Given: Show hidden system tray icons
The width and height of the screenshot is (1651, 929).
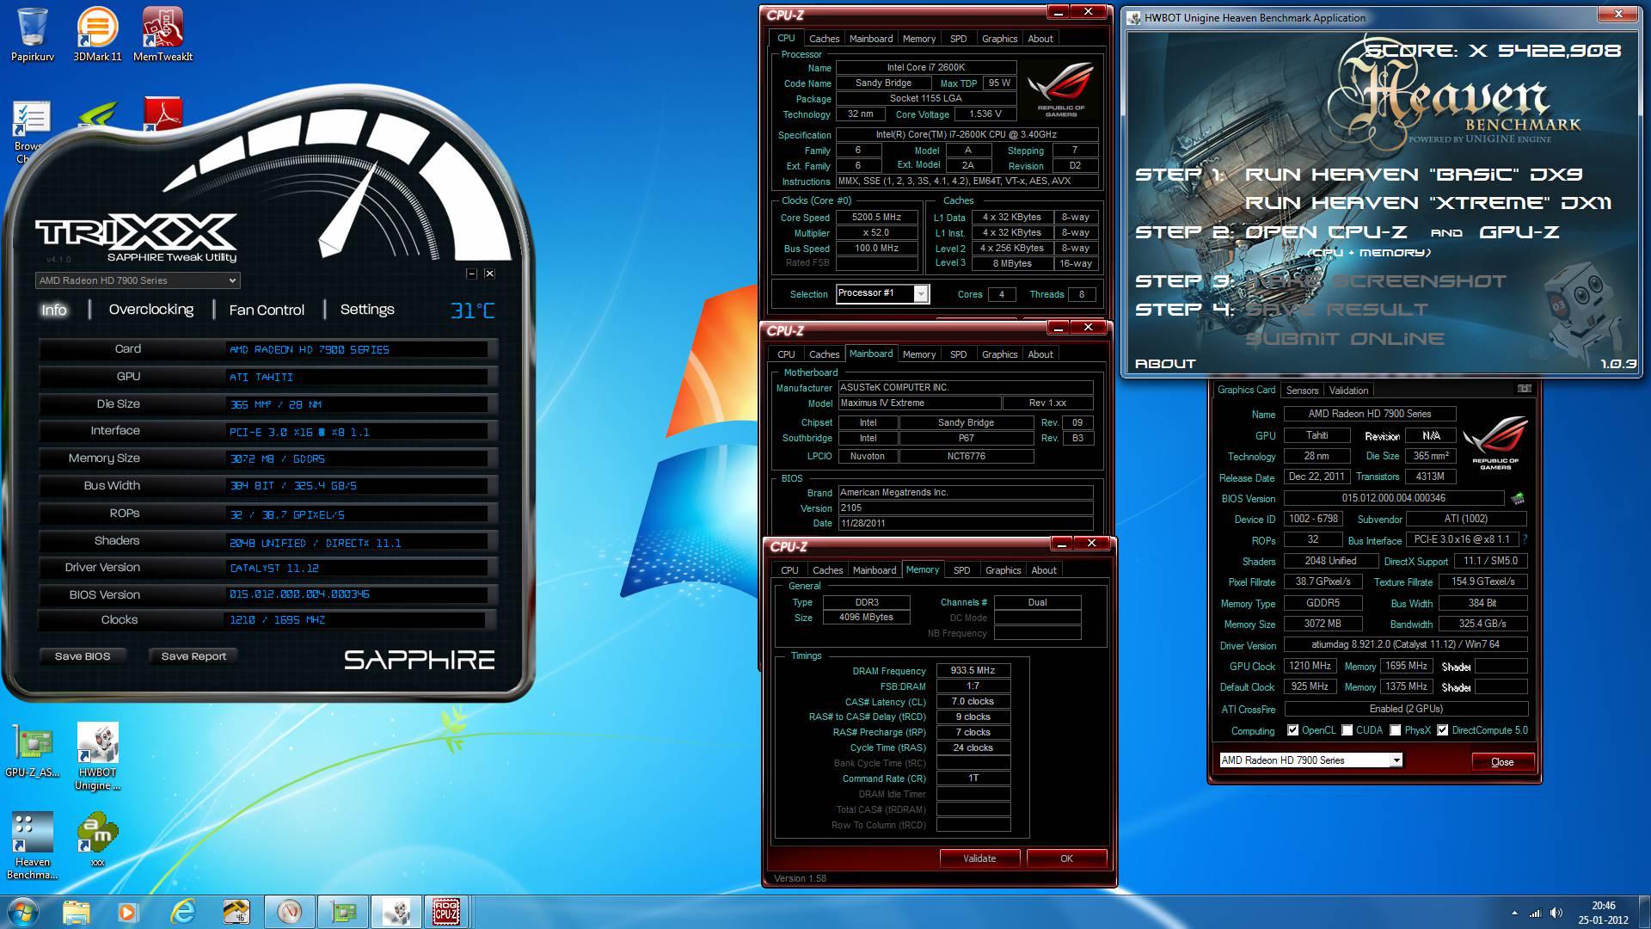Looking at the screenshot, I should pos(1514,913).
